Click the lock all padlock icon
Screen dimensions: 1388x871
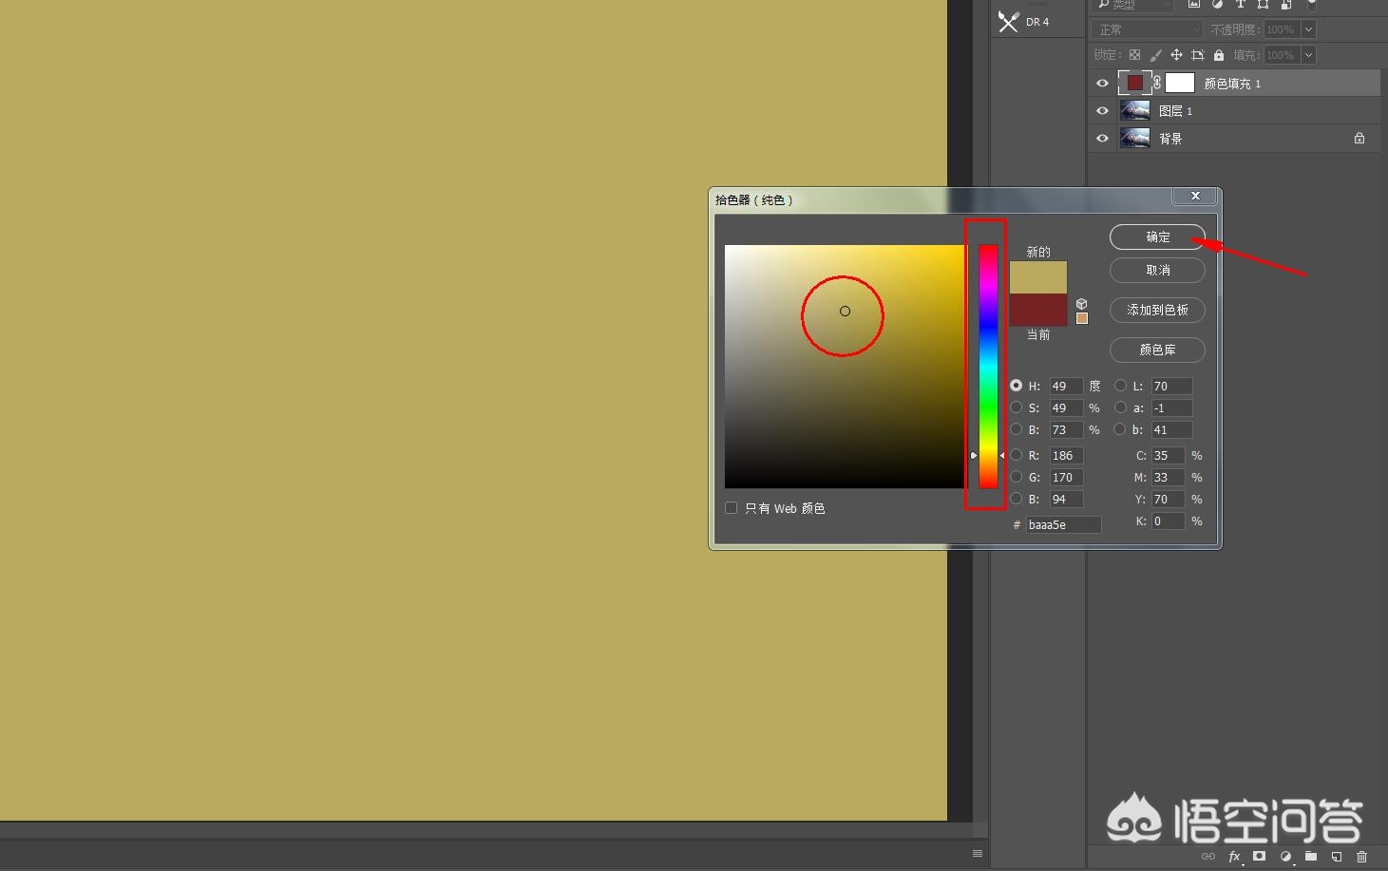coord(1219,55)
